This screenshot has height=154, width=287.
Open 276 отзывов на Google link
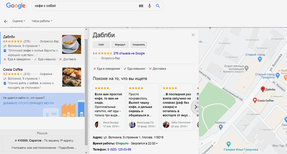(x=129, y=54)
